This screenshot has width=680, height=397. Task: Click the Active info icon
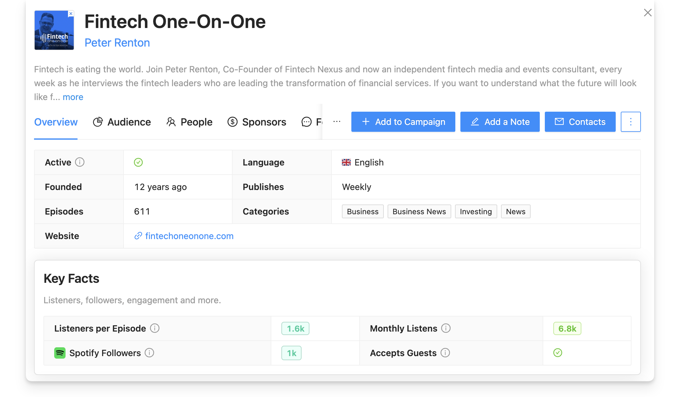(x=80, y=162)
